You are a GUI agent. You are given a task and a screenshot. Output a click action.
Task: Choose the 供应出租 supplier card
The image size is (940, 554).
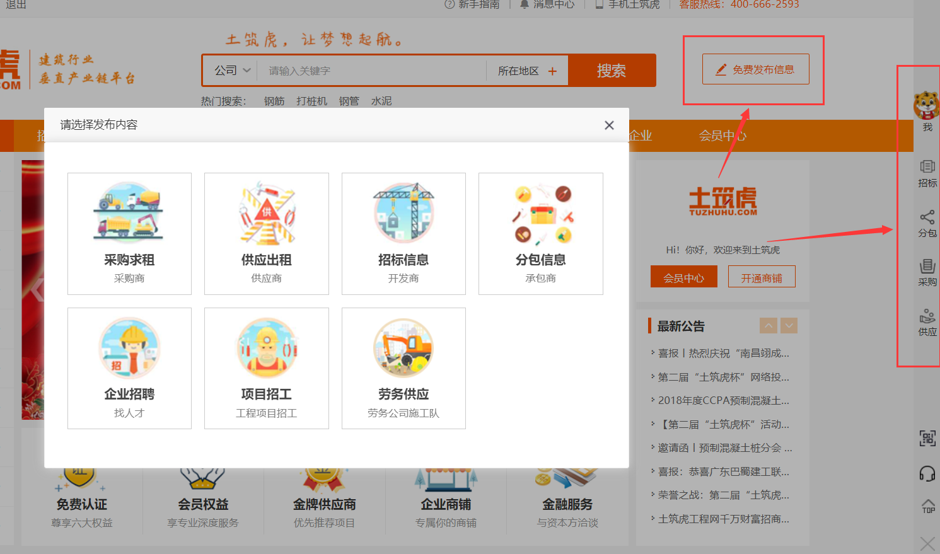[x=266, y=233]
